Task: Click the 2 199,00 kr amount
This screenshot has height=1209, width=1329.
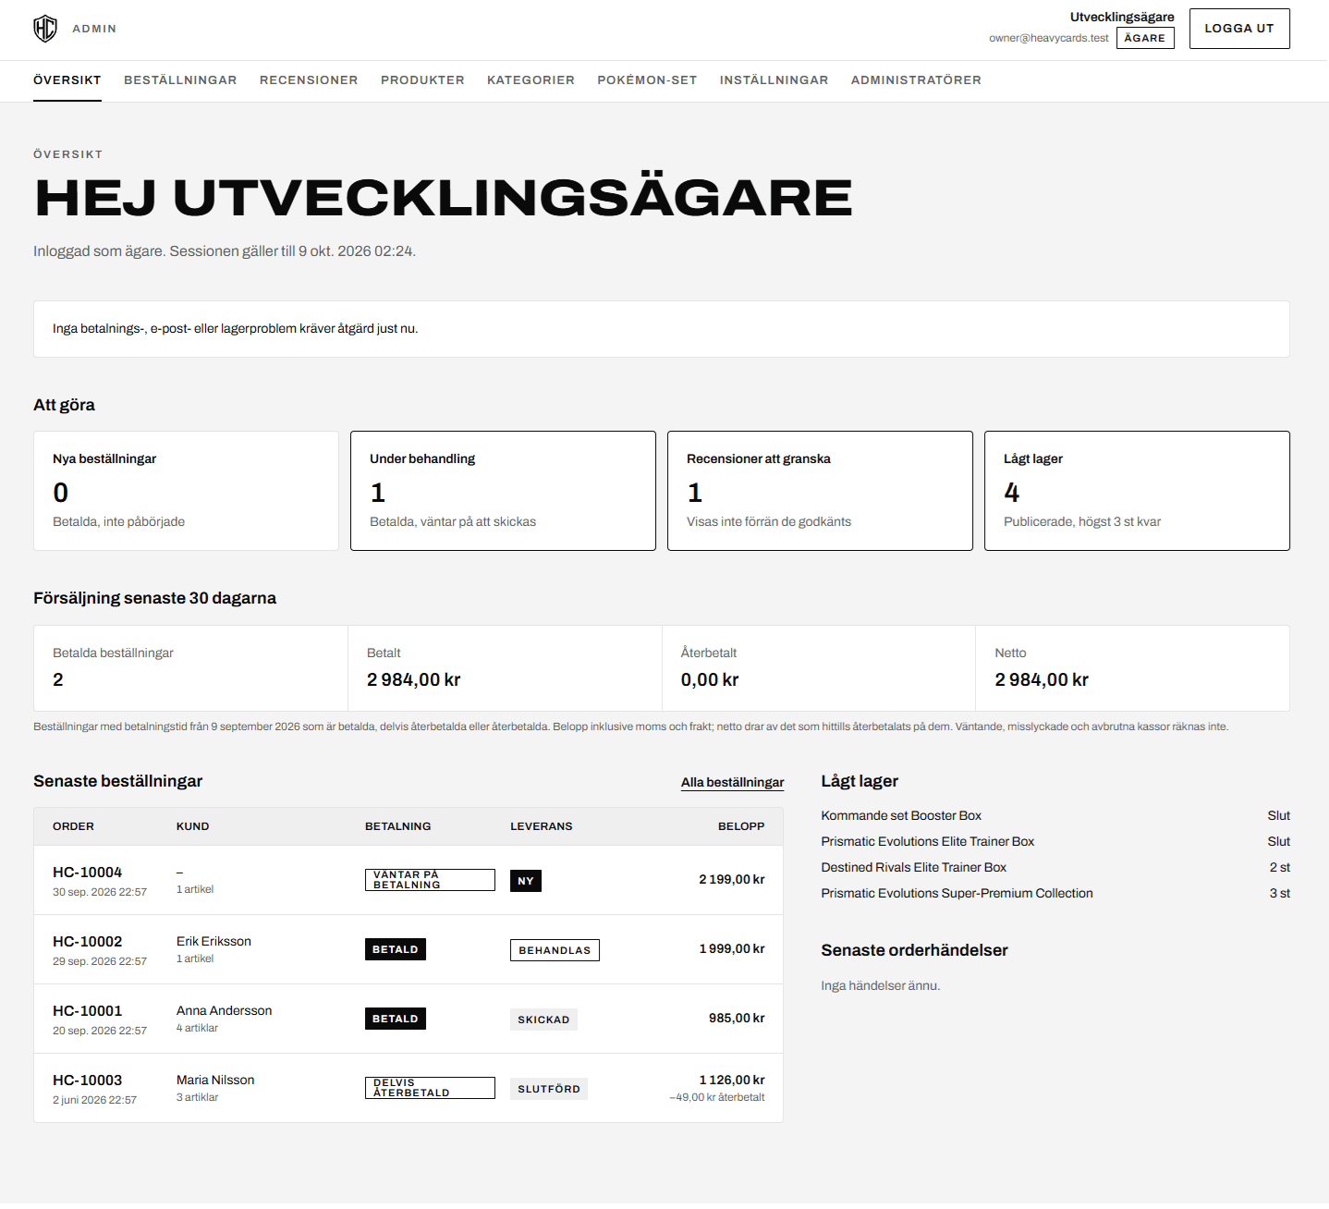Action: click(731, 879)
